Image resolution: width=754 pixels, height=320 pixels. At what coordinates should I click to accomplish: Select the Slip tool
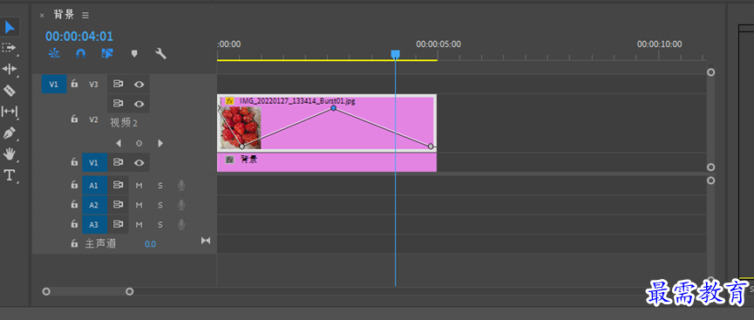click(x=9, y=112)
